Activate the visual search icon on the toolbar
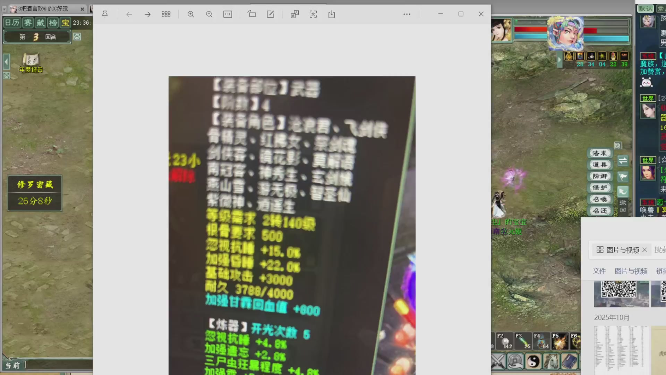 tap(313, 14)
